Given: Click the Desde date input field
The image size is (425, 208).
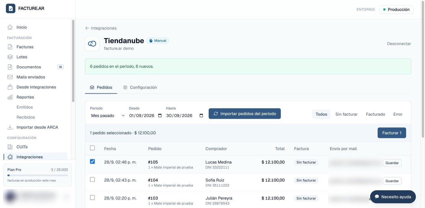Looking at the screenshot, I should [146, 116].
